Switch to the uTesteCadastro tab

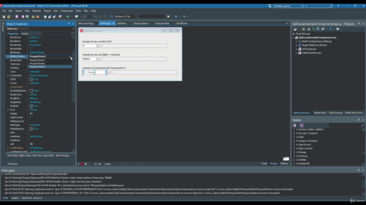pyautogui.click(x=141, y=23)
